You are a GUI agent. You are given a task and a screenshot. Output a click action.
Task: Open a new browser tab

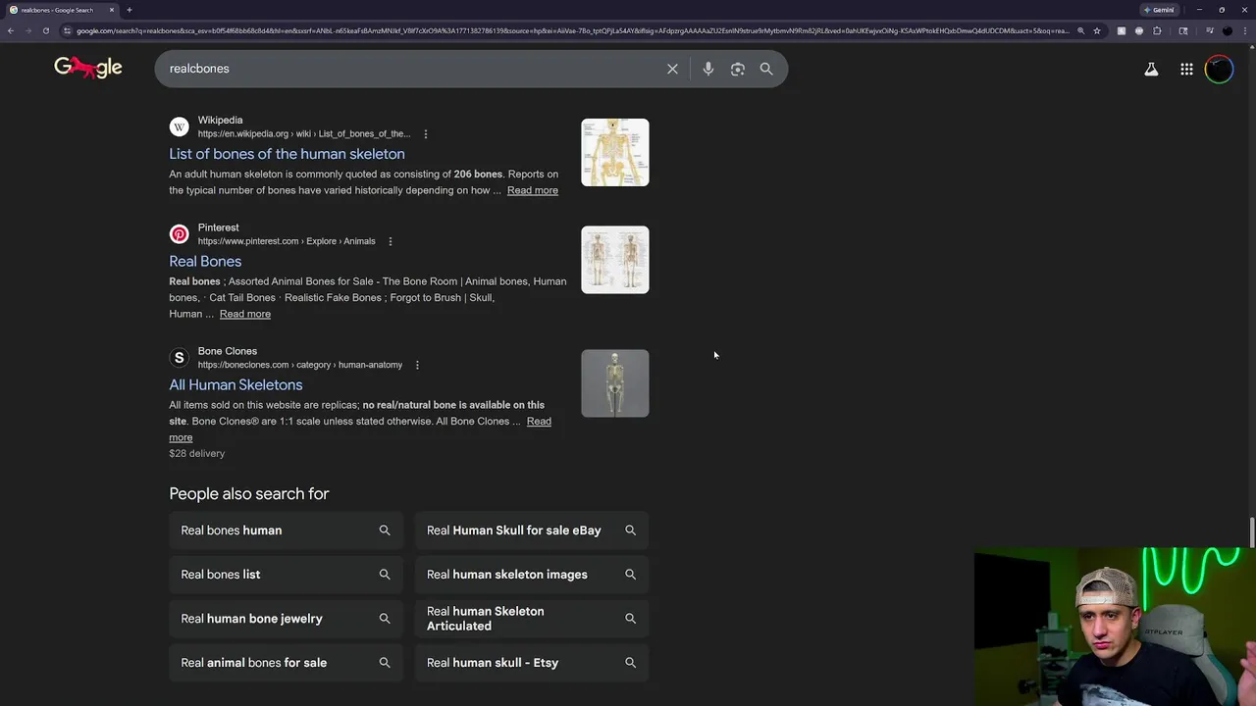(129, 10)
